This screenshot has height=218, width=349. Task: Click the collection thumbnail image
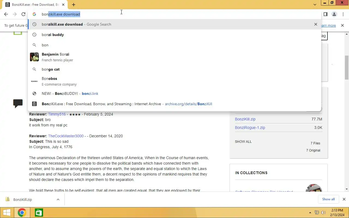pos(314,188)
